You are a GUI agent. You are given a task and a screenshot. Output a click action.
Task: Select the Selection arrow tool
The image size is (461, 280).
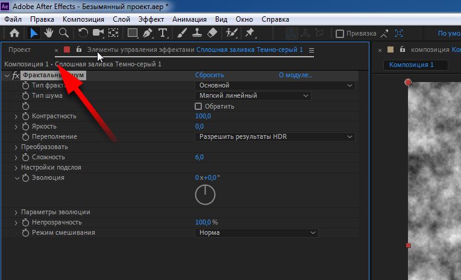[x=34, y=33]
